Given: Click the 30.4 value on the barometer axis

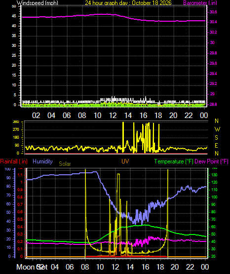Looking at the screenshot, I should tap(213, 22).
